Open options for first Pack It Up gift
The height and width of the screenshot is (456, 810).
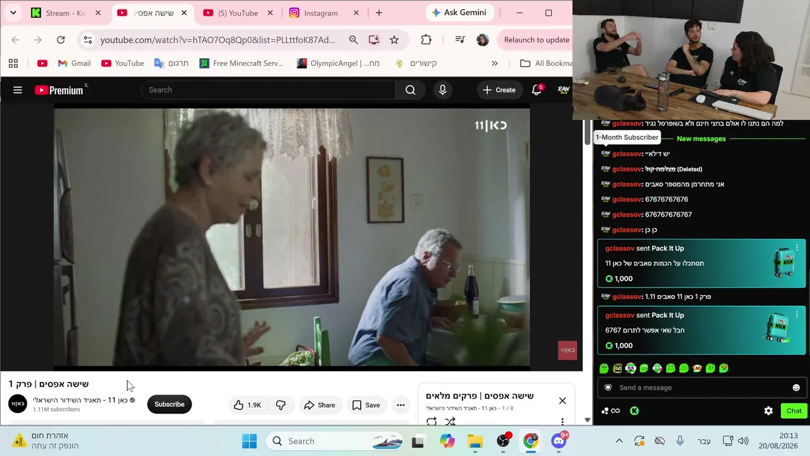click(797, 248)
